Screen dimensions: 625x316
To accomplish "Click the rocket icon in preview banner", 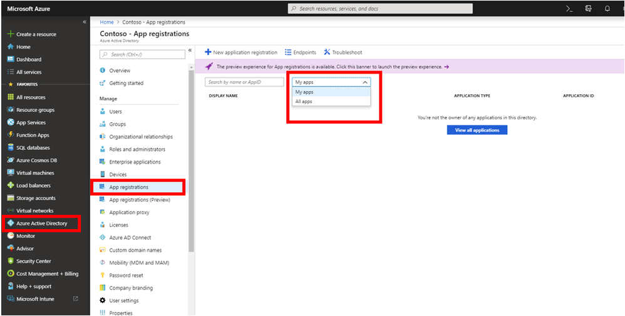I will pyautogui.click(x=209, y=67).
